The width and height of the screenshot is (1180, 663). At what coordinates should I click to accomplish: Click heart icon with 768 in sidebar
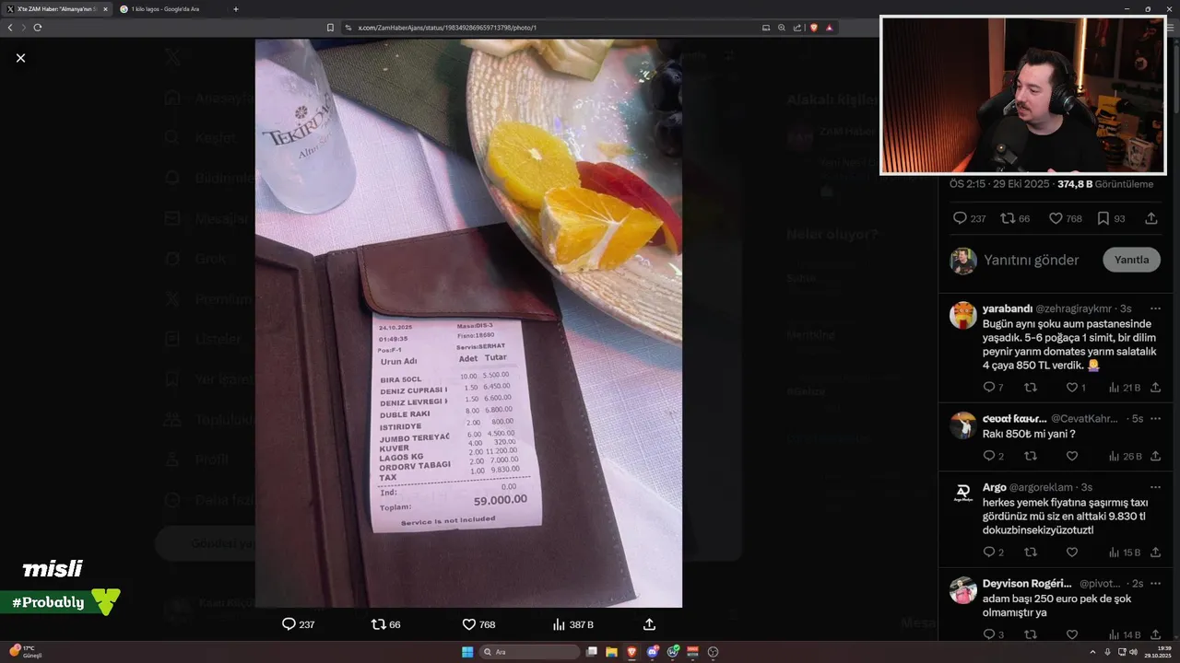(x=1056, y=218)
